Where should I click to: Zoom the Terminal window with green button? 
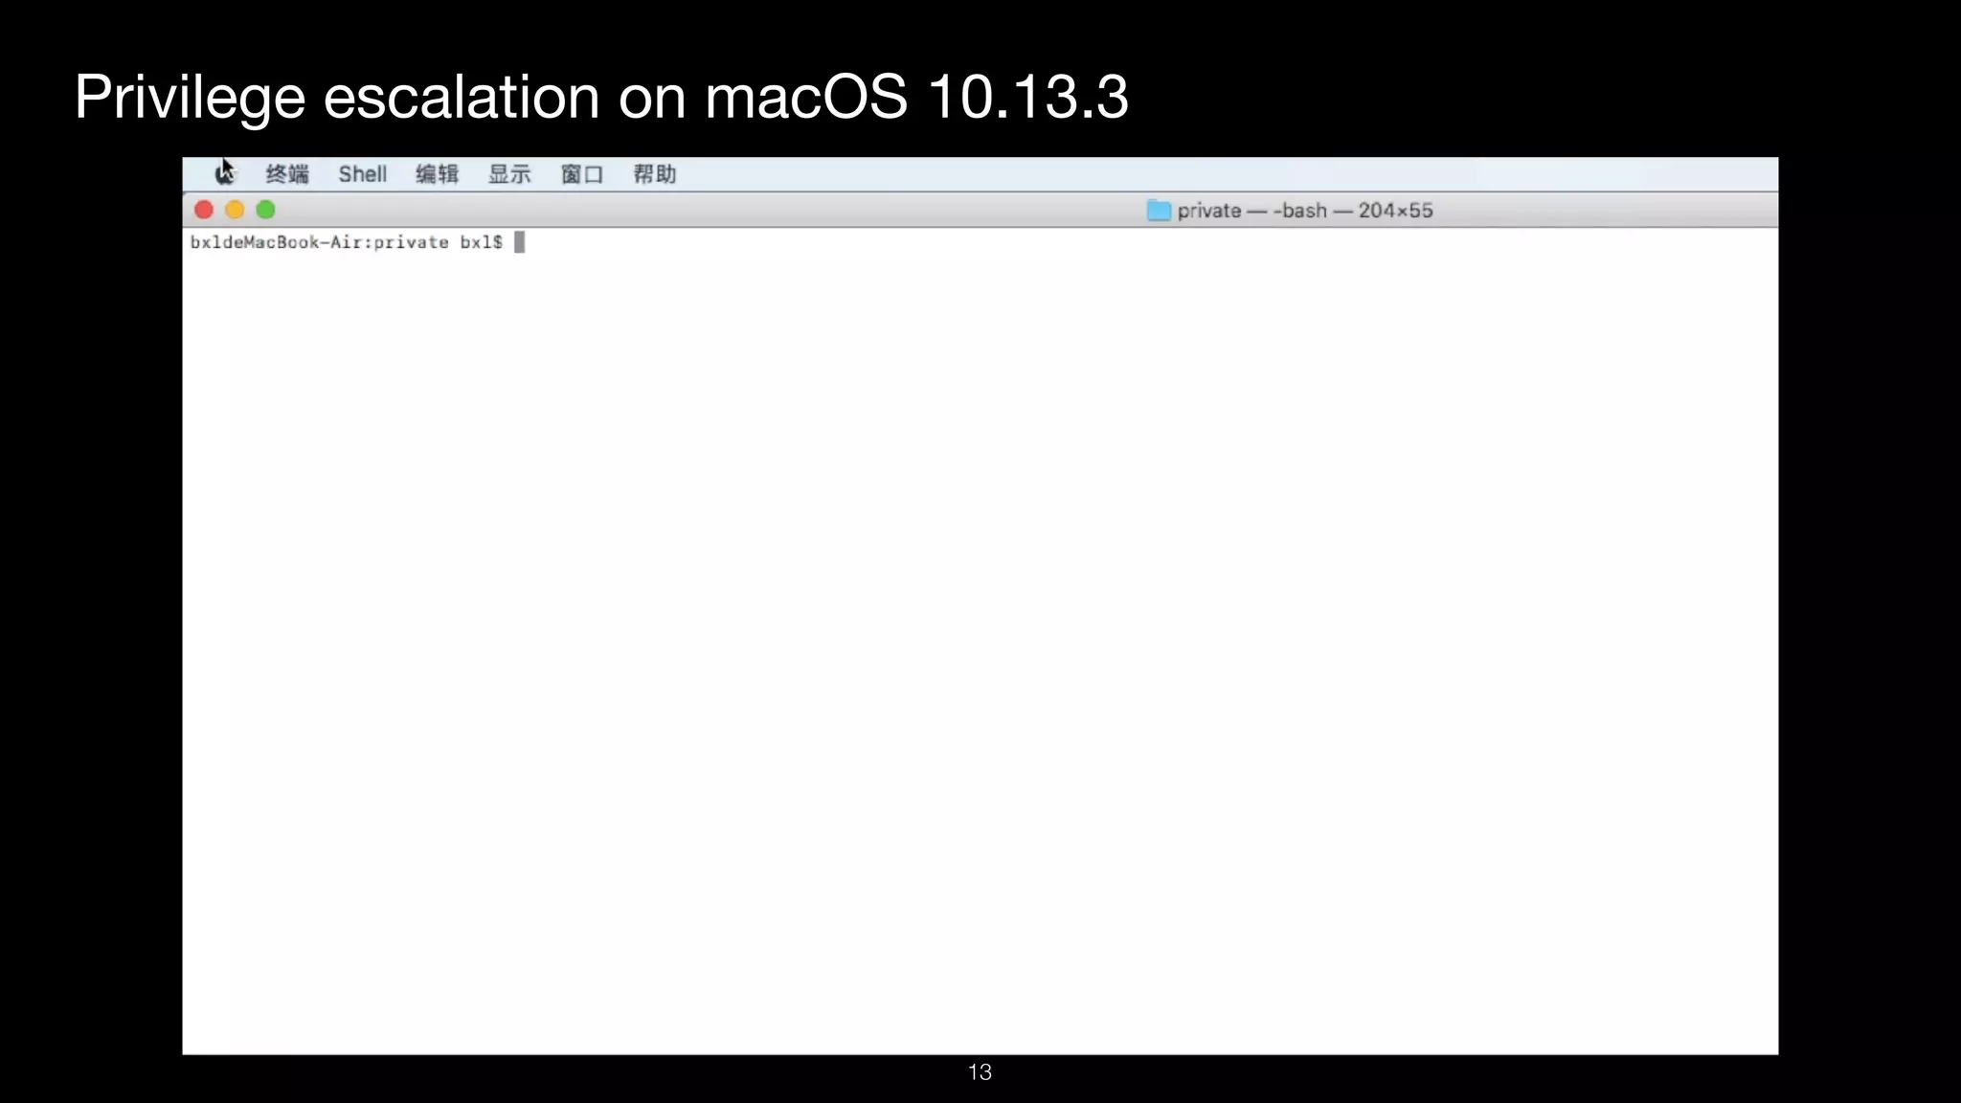click(x=266, y=210)
